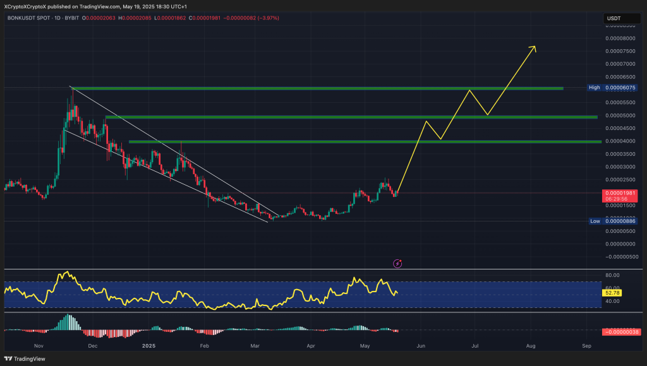Image resolution: width=647 pixels, height=366 pixels.
Task: Click the 0.00000000 price axis label
Action: click(x=620, y=244)
